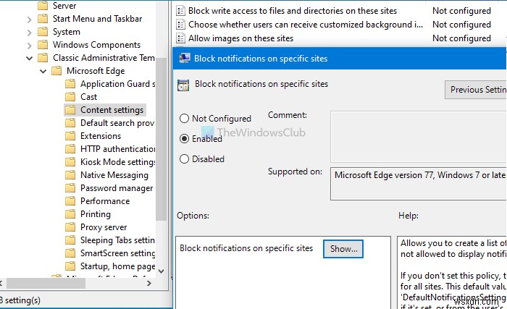This screenshot has width=507, height=309.
Task: Click the Cast folder icon
Action: point(70,97)
